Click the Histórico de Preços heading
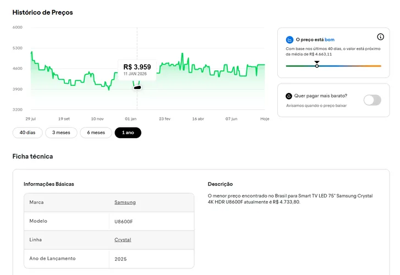400x275 pixels. [42, 13]
